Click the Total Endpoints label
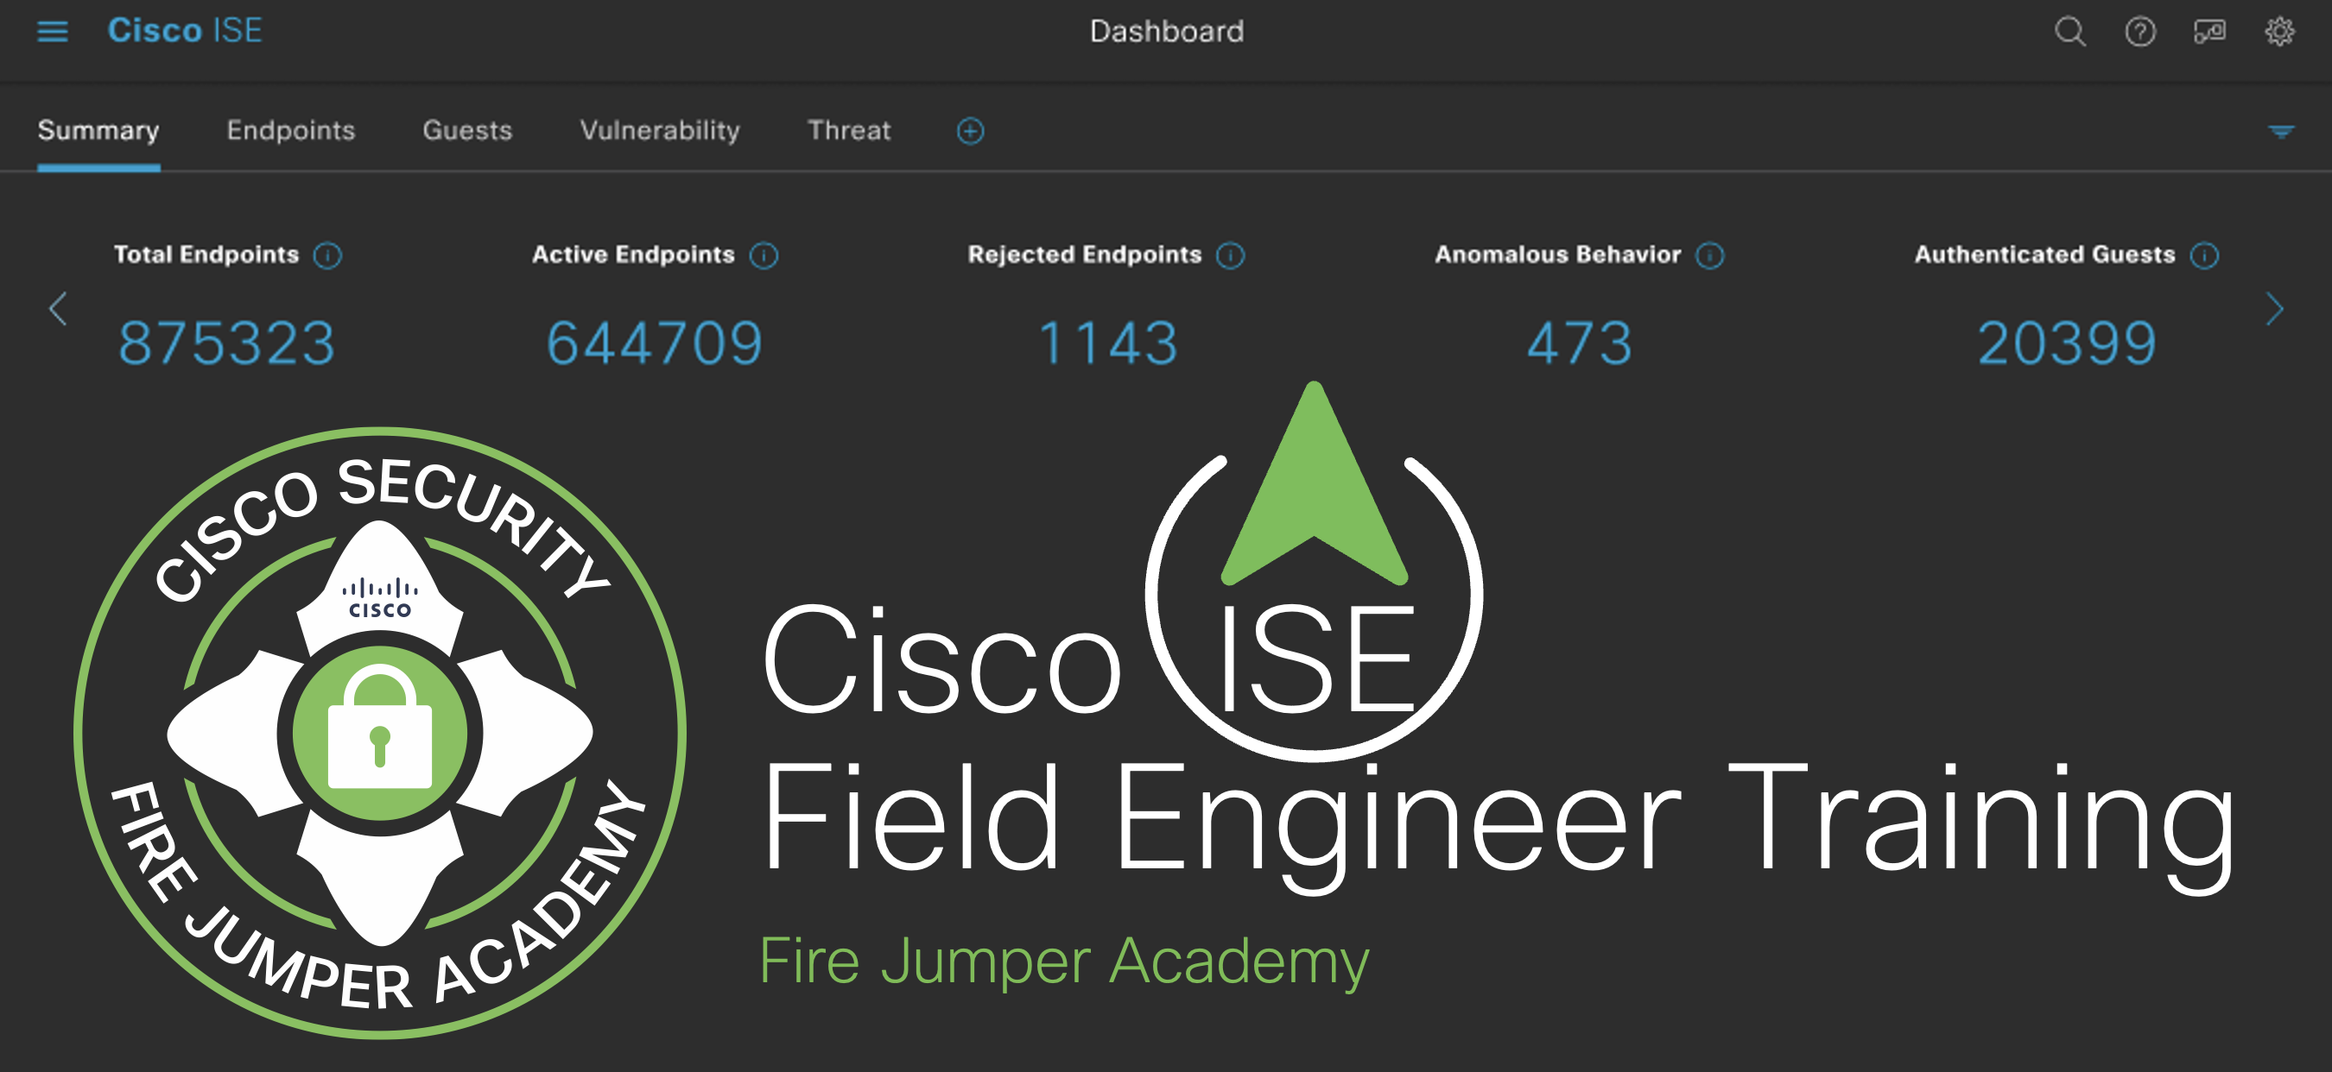The image size is (2332, 1072). [x=206, y=255]
